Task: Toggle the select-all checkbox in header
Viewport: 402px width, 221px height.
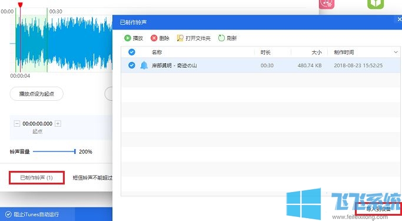Action: [131, 52]
